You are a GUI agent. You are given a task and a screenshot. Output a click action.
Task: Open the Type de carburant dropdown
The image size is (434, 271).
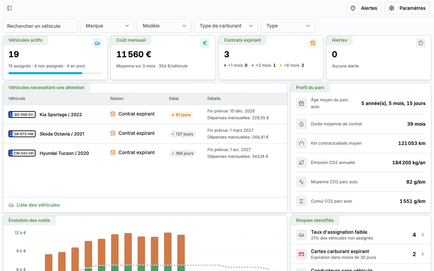(226, 26)
